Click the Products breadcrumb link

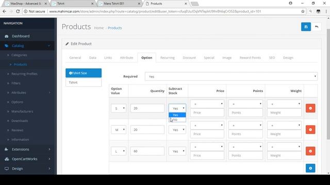(x=114, y=28)
